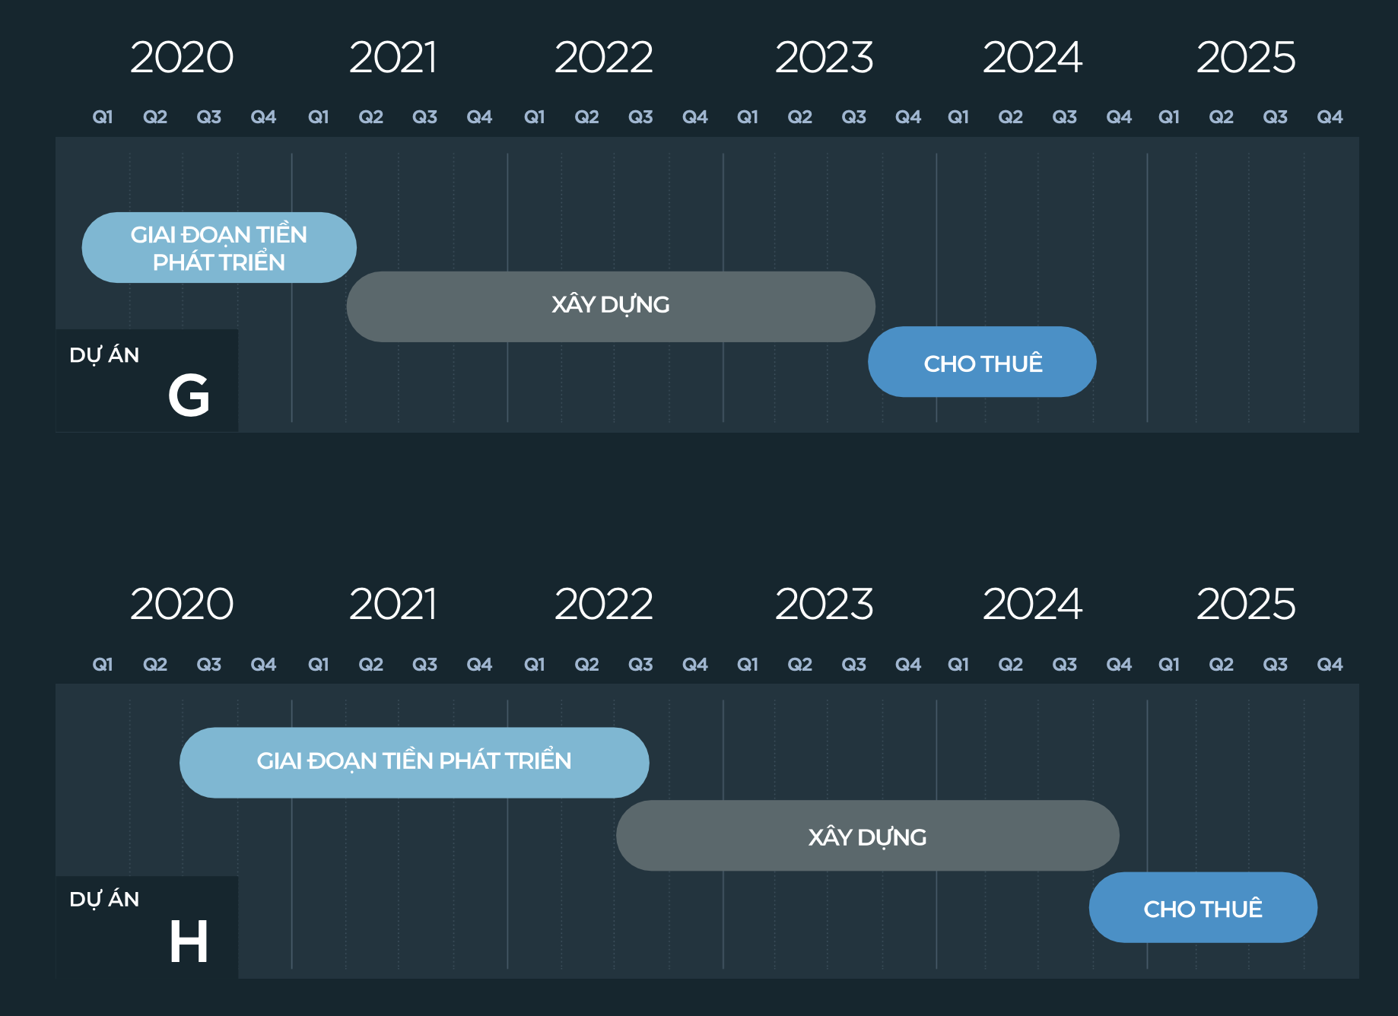The height and width of the screenshot is (1016, 1398).
Task: Select the CHO THUÊ bar for Project H
Action: 1203,907
